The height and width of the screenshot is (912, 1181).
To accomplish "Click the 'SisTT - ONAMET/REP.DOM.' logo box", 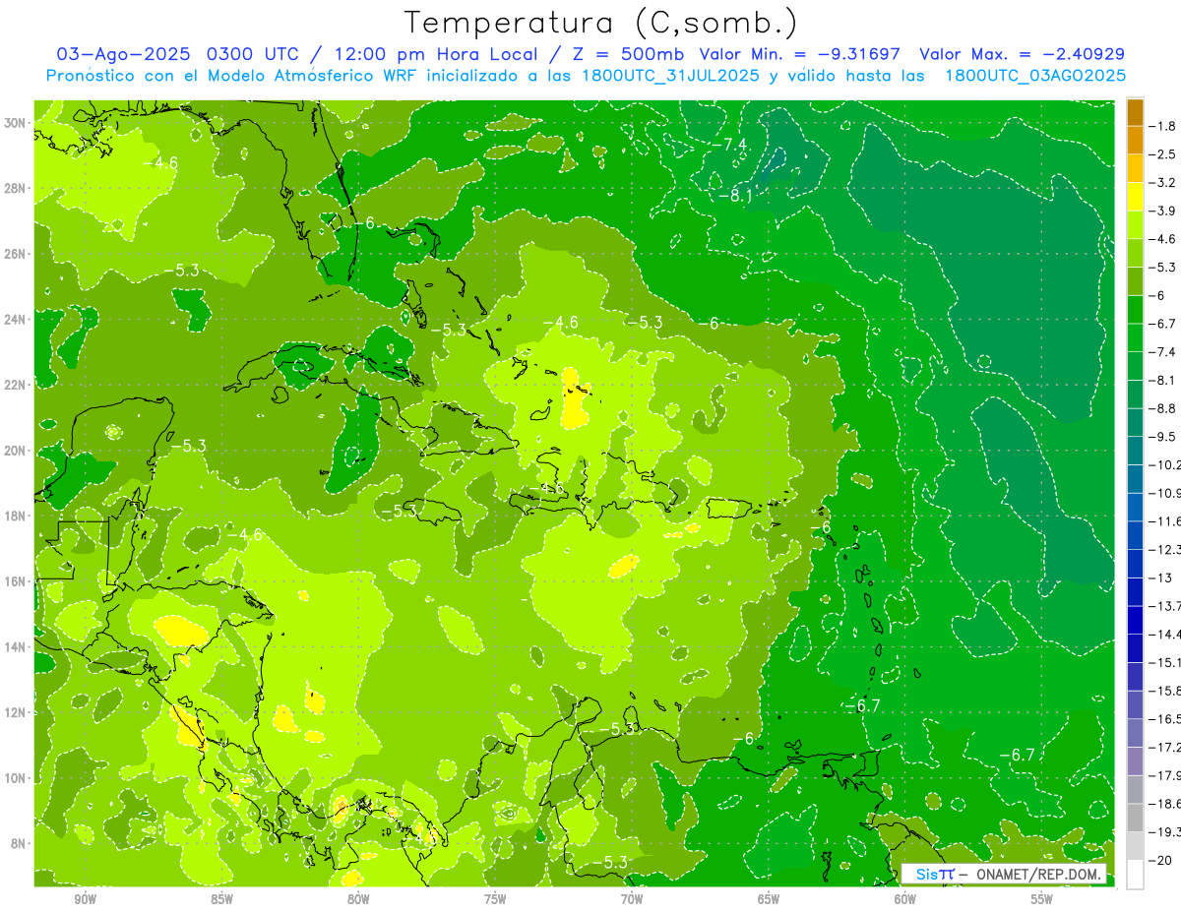I will (1005, 874).
